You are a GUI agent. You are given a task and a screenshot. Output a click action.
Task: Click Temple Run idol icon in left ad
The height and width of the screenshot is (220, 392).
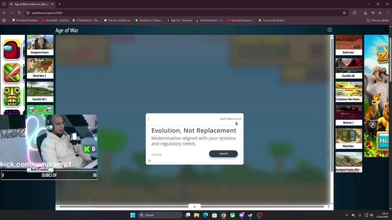(12, 96)
